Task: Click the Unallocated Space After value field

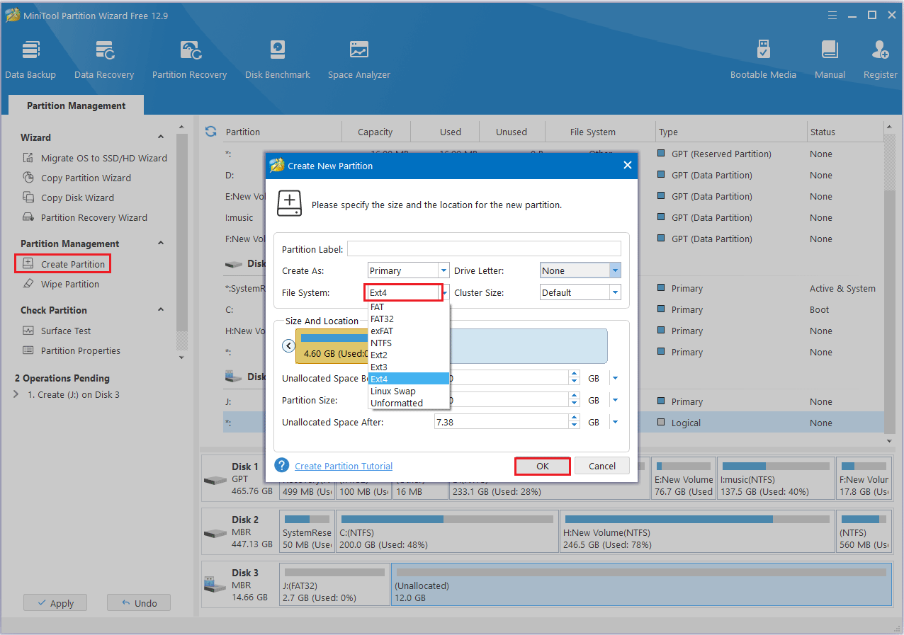Action: (x=502, y=422)
